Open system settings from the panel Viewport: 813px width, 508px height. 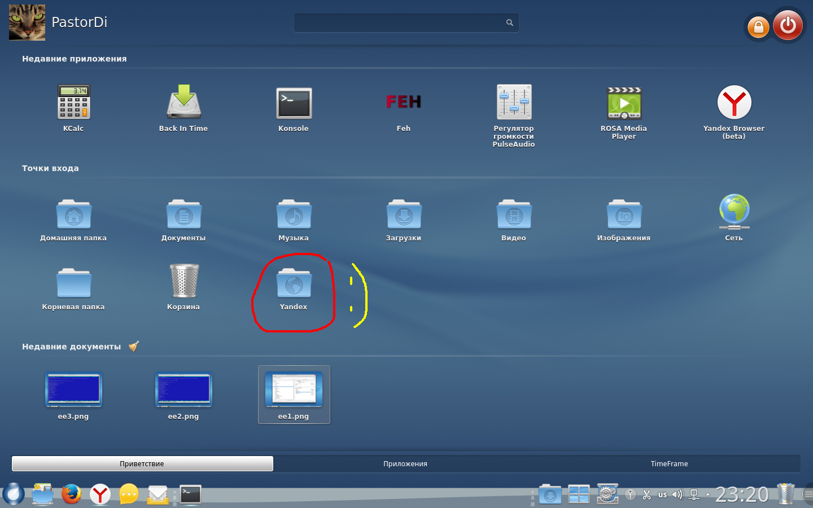607,494
